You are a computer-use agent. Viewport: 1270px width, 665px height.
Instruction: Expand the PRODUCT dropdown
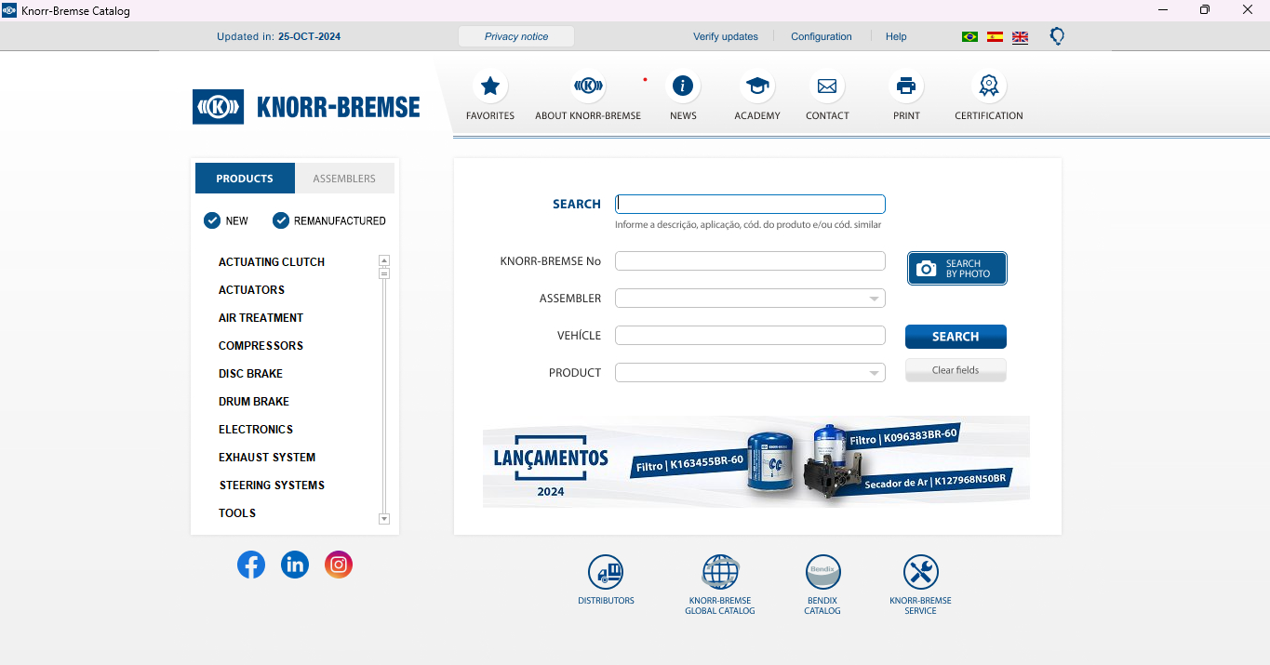coord(874,374)
